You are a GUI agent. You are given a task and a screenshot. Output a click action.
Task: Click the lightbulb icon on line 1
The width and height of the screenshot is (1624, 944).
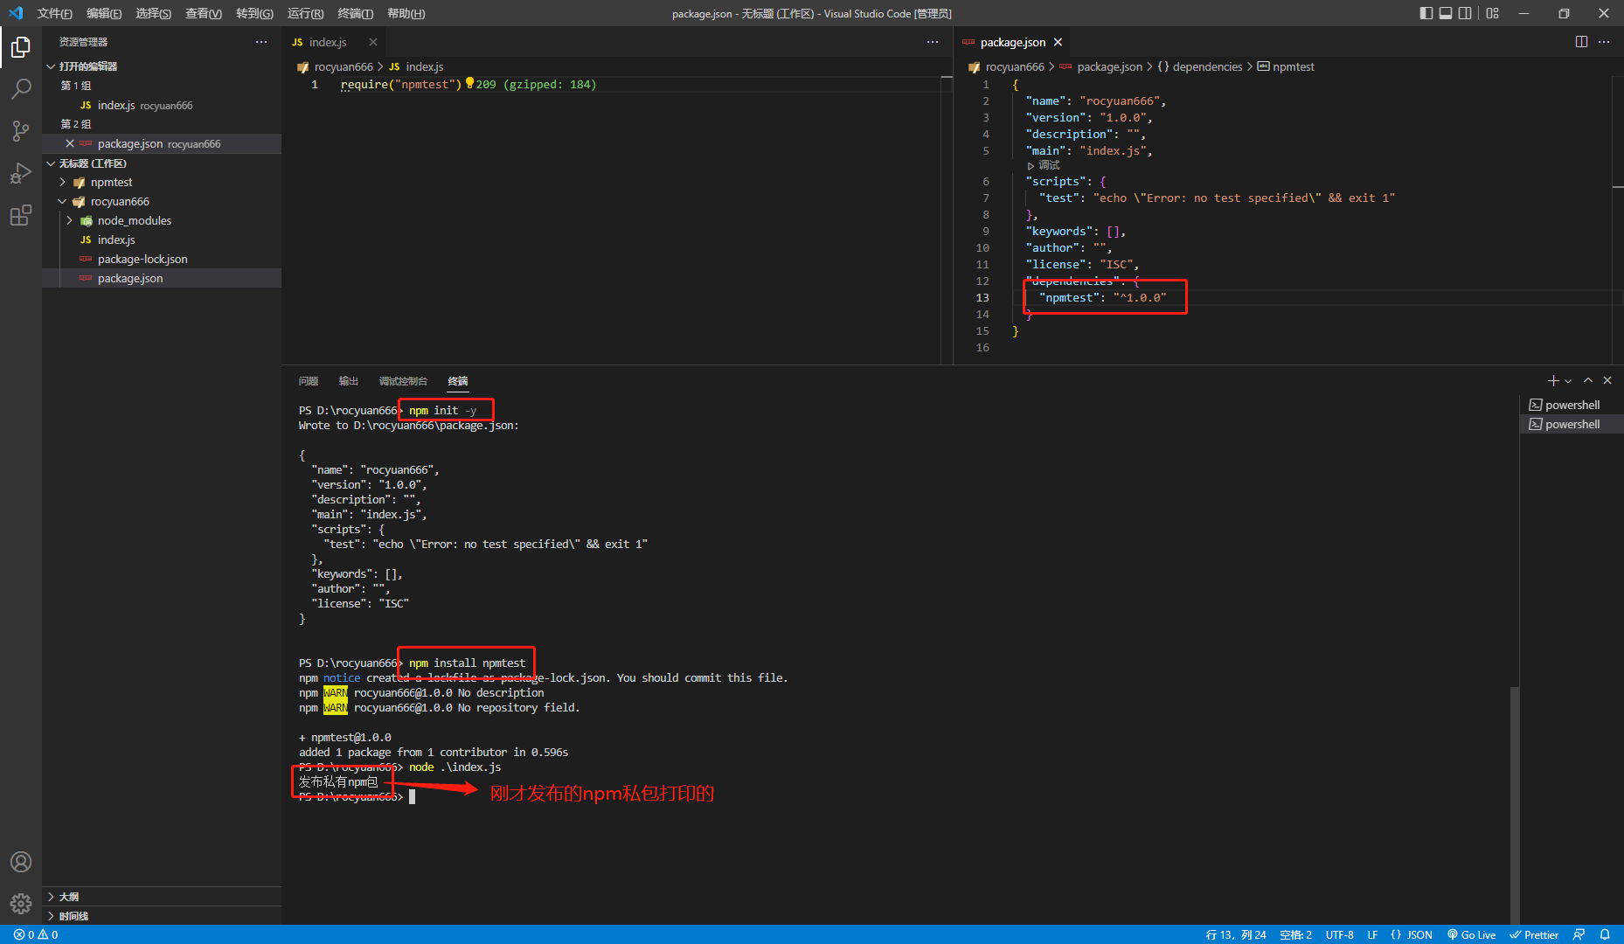(x=469, y=83)
